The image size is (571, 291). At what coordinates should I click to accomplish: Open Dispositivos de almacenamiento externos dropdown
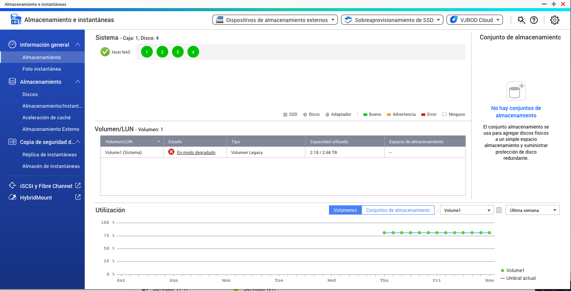275,20
